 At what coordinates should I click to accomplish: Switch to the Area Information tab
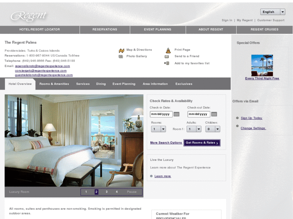[x=155, y=84]
